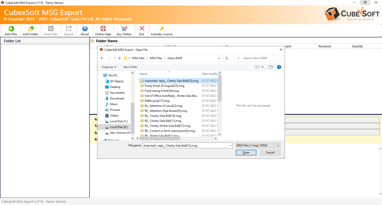Viewport: 382px width, 205px height.
Task: Click the red Exit icon
Action: (x=142, y=28)
